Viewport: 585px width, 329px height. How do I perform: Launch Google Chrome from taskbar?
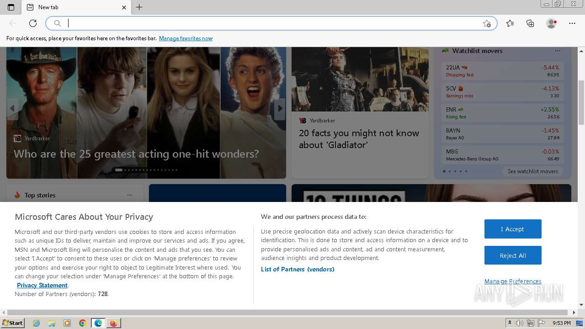pos(83,323)
